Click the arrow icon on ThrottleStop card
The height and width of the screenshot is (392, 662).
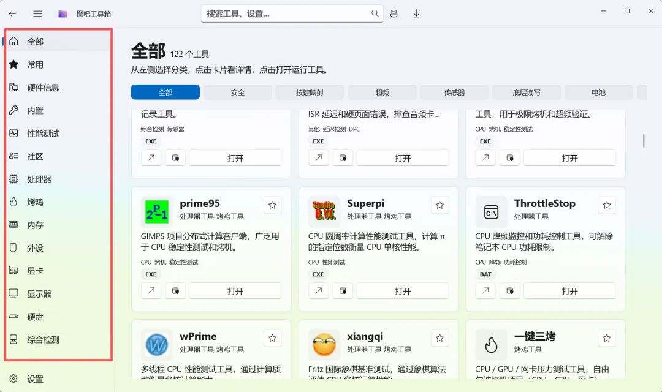tap(485, 291)
